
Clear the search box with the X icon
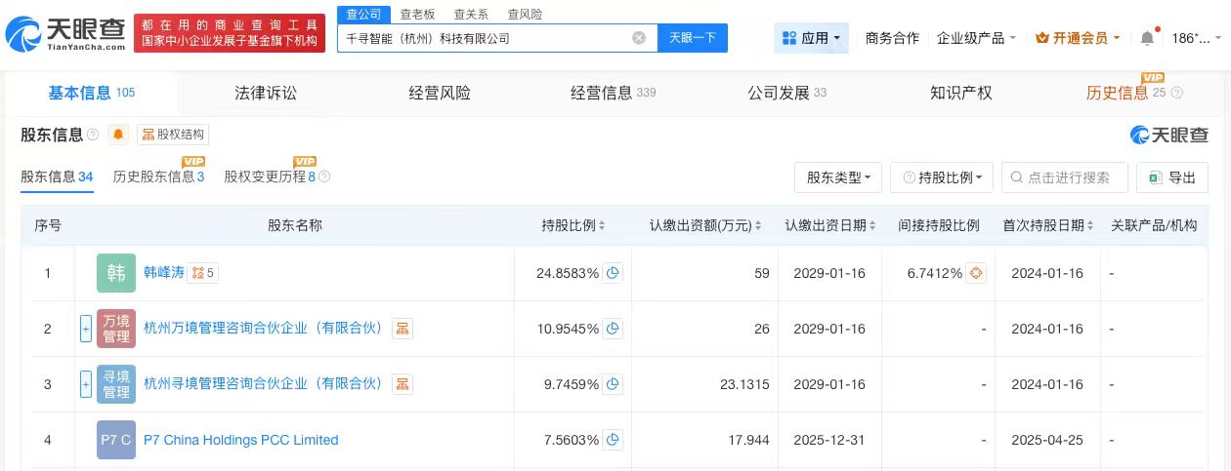[x=639, y=38]
